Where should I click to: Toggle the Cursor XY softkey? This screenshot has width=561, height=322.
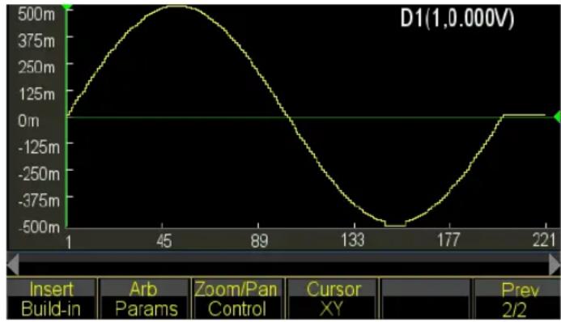333,299
